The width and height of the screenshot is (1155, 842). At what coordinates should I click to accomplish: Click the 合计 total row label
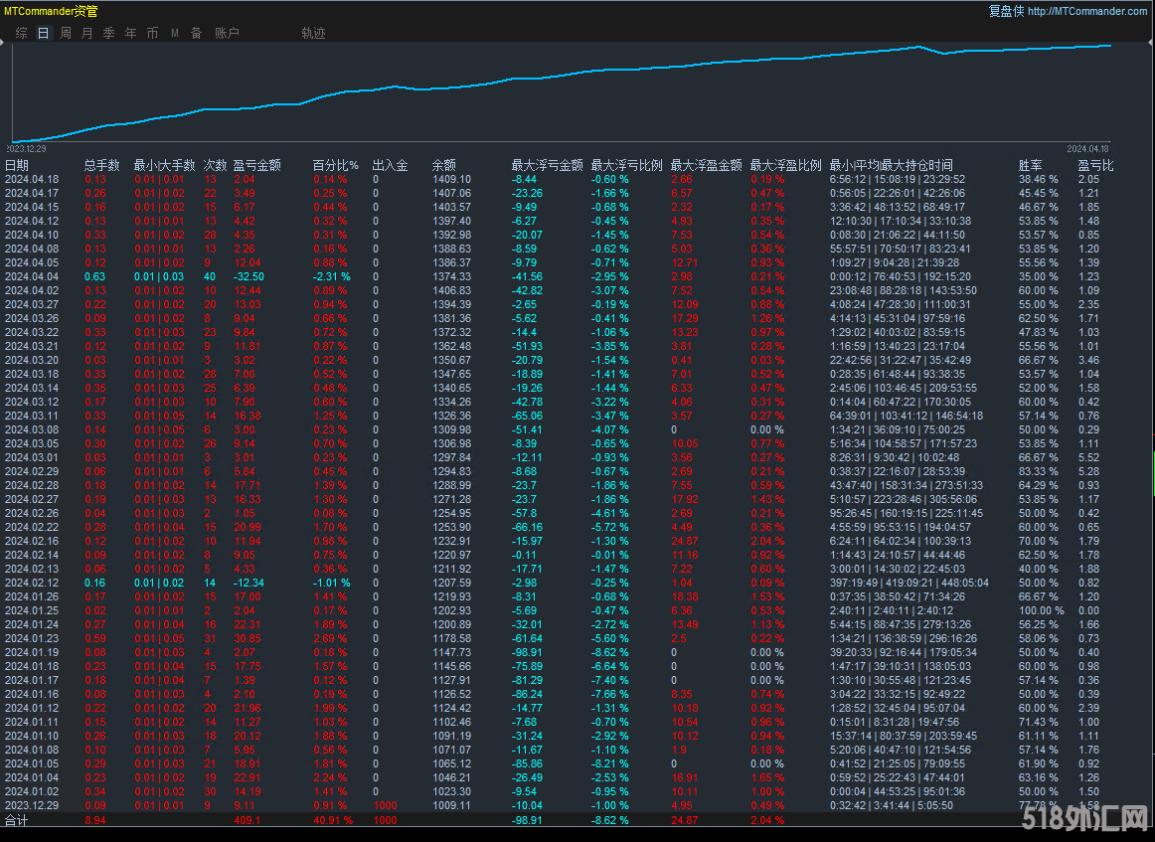coord(17,820)
